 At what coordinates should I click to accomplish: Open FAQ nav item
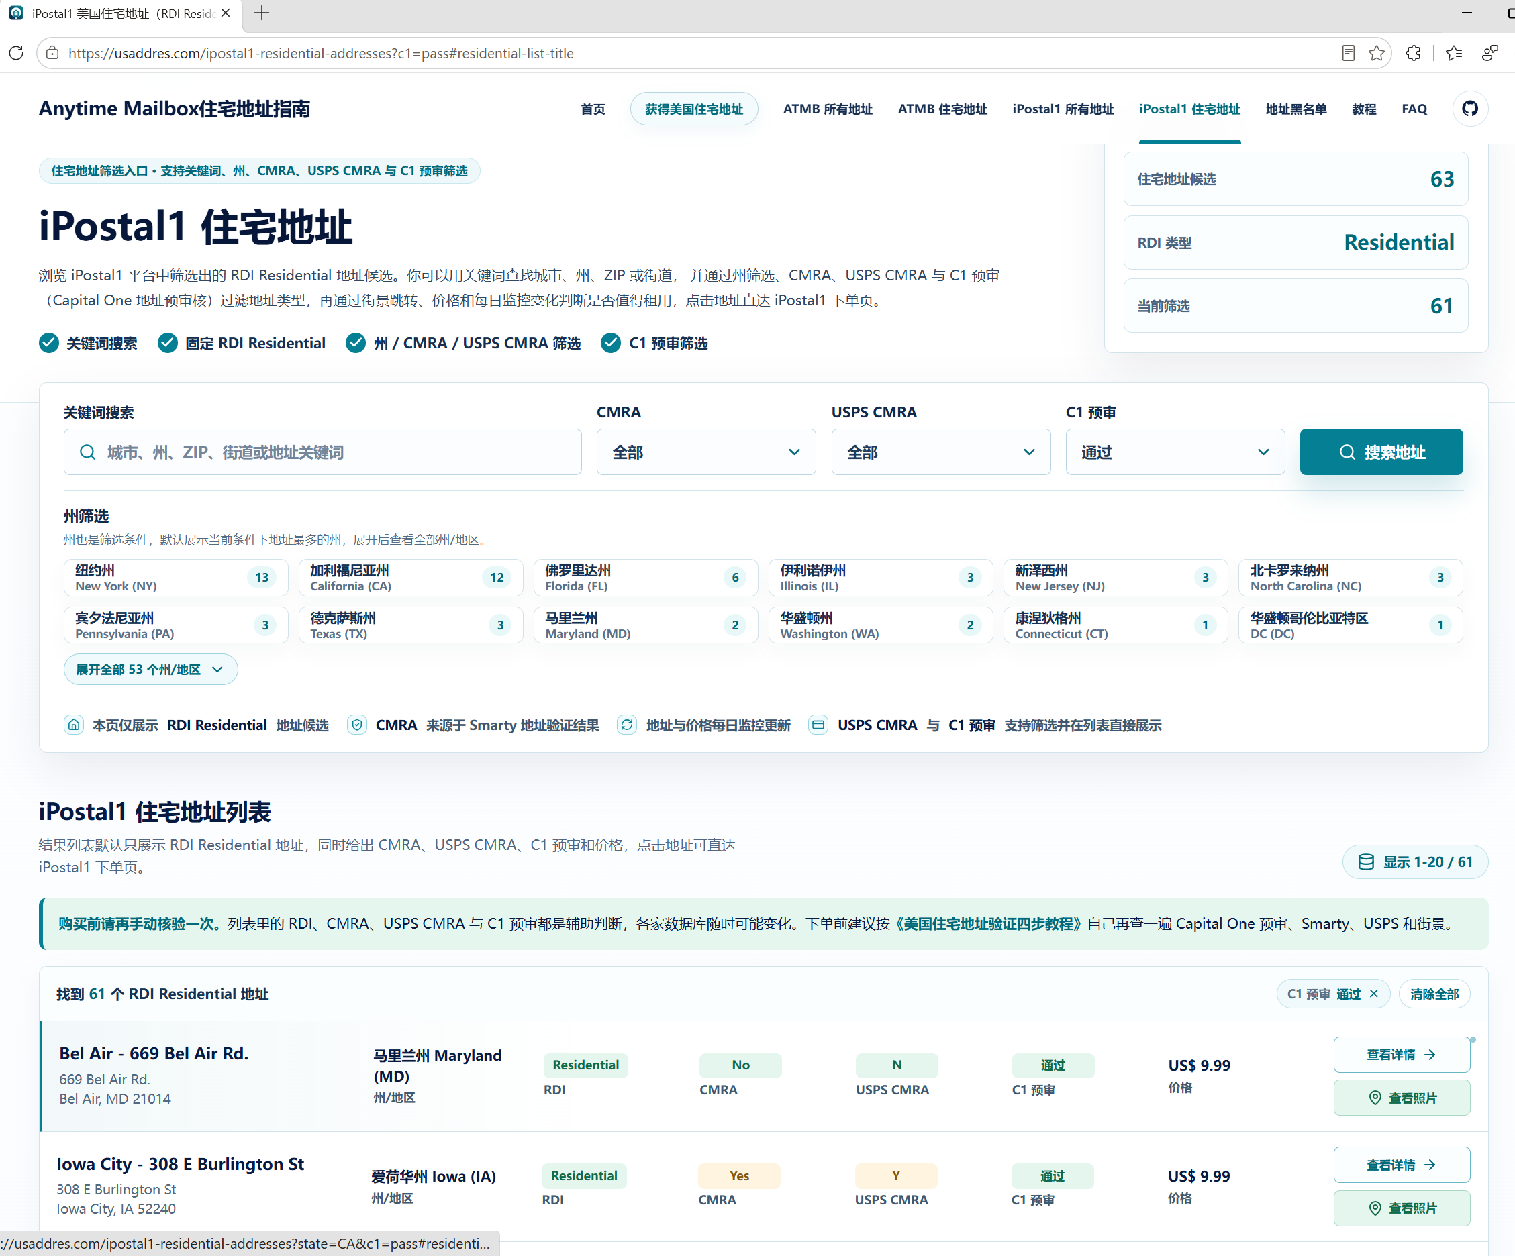1414,109
